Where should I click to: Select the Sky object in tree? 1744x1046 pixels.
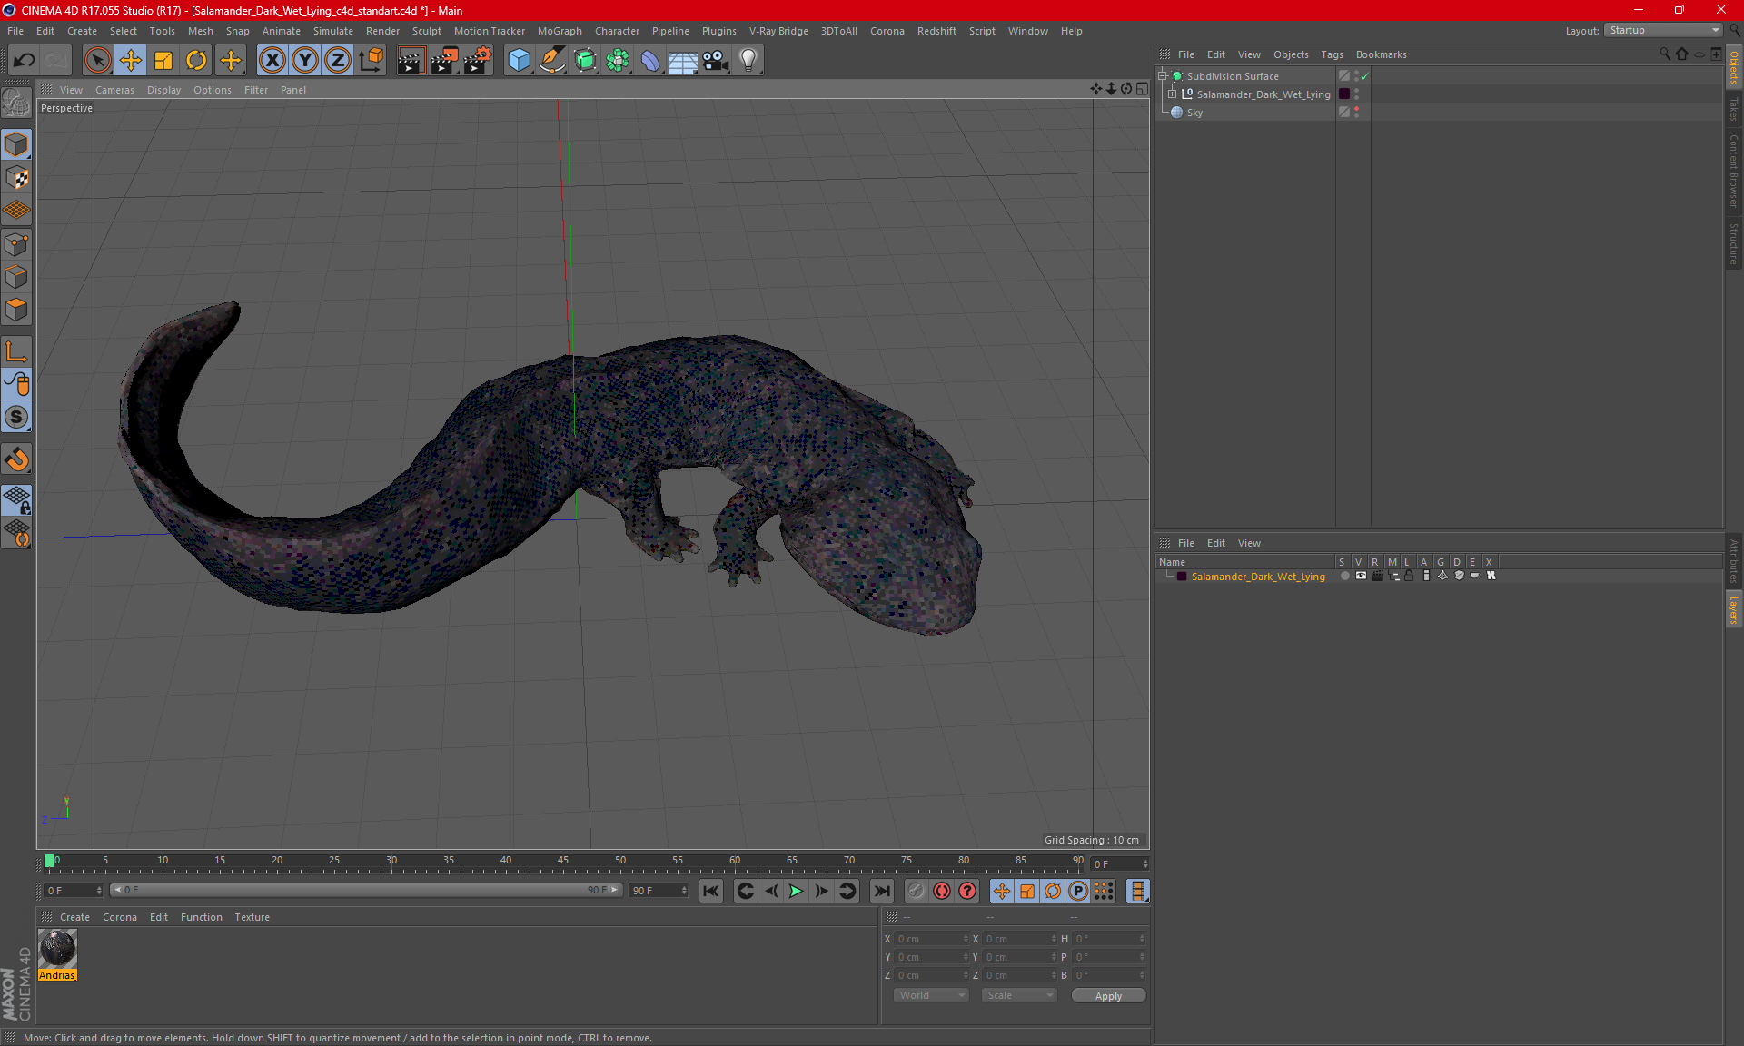1194,113
